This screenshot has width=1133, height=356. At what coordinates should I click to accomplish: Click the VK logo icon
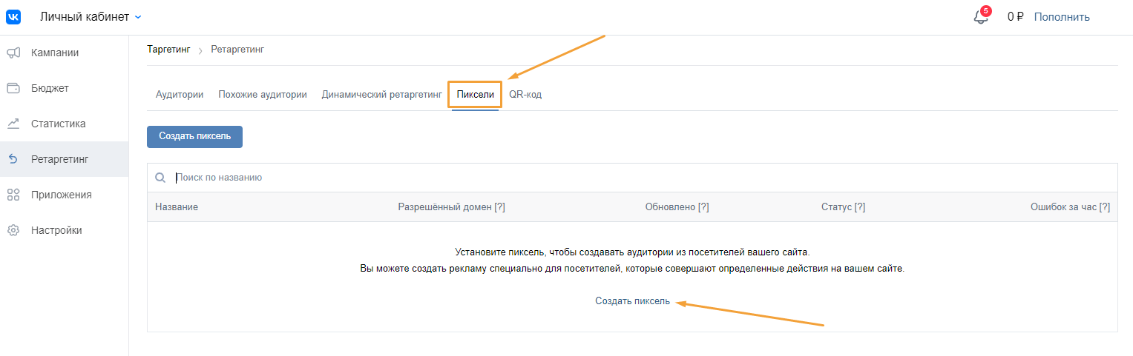(x=13, y=16)
